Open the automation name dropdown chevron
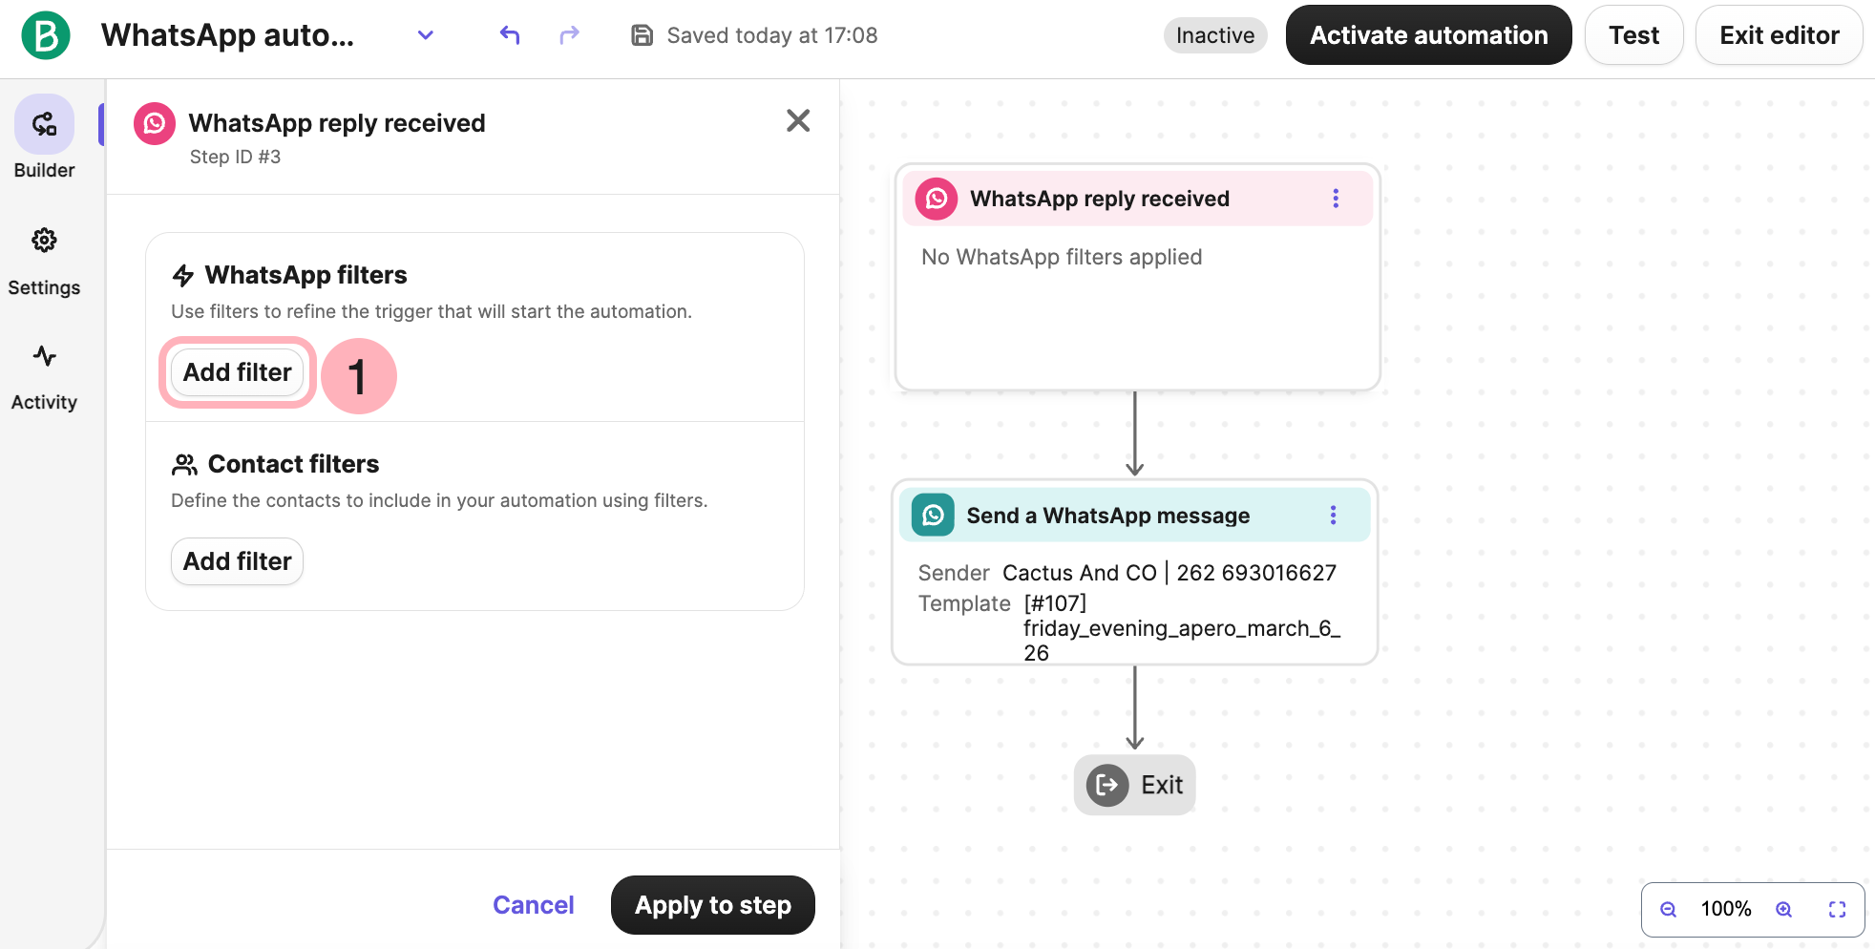The height and width of the screenshot is (949, 1875). [x=426, y=36]
